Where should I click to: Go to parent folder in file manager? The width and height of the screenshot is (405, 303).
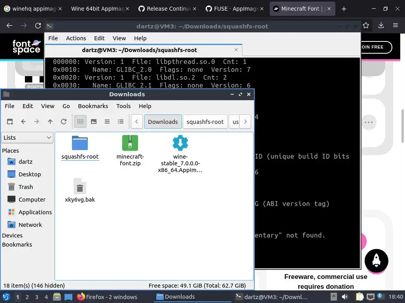tap(50, 122)
